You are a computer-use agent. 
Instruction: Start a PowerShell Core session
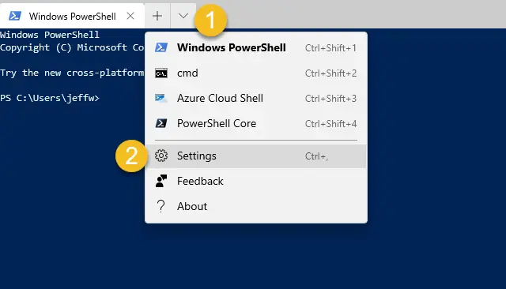[x=256, y=123]
